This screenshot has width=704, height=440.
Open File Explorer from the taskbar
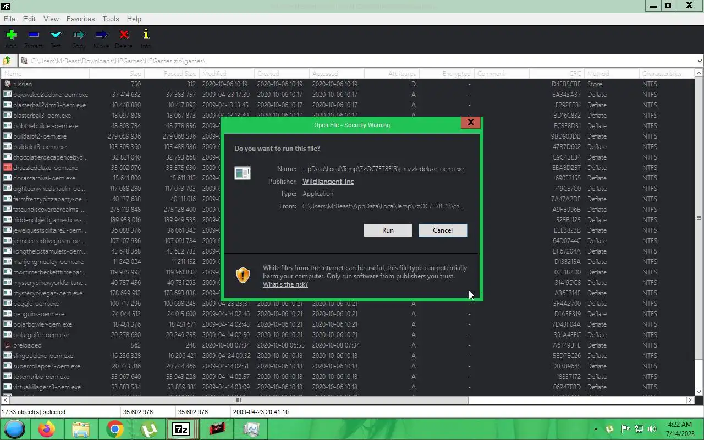81,429
